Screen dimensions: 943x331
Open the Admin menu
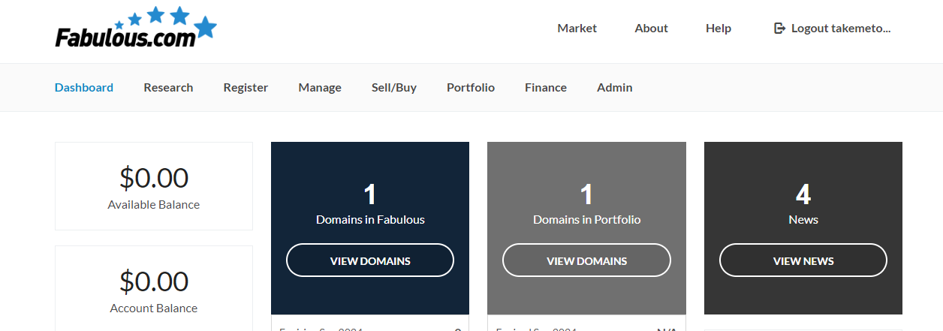(x=615, y=88)
